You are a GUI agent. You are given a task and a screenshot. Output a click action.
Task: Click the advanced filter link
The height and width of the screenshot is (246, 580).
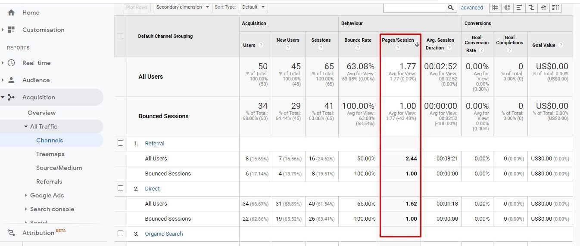point(472,7)
